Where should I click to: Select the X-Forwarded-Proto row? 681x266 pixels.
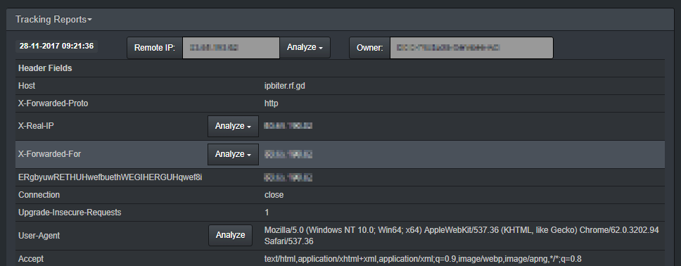pyautogui.click(x=340, y=103)
